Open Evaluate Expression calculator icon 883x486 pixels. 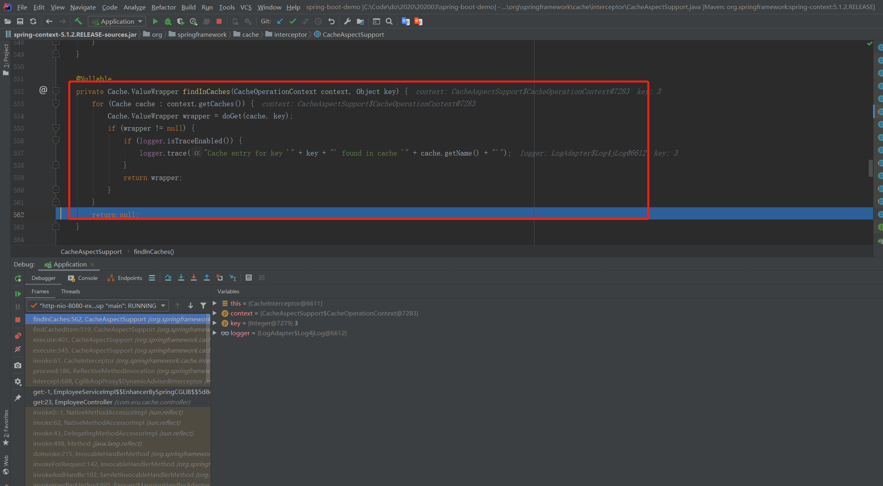click(x=248, y=278)
